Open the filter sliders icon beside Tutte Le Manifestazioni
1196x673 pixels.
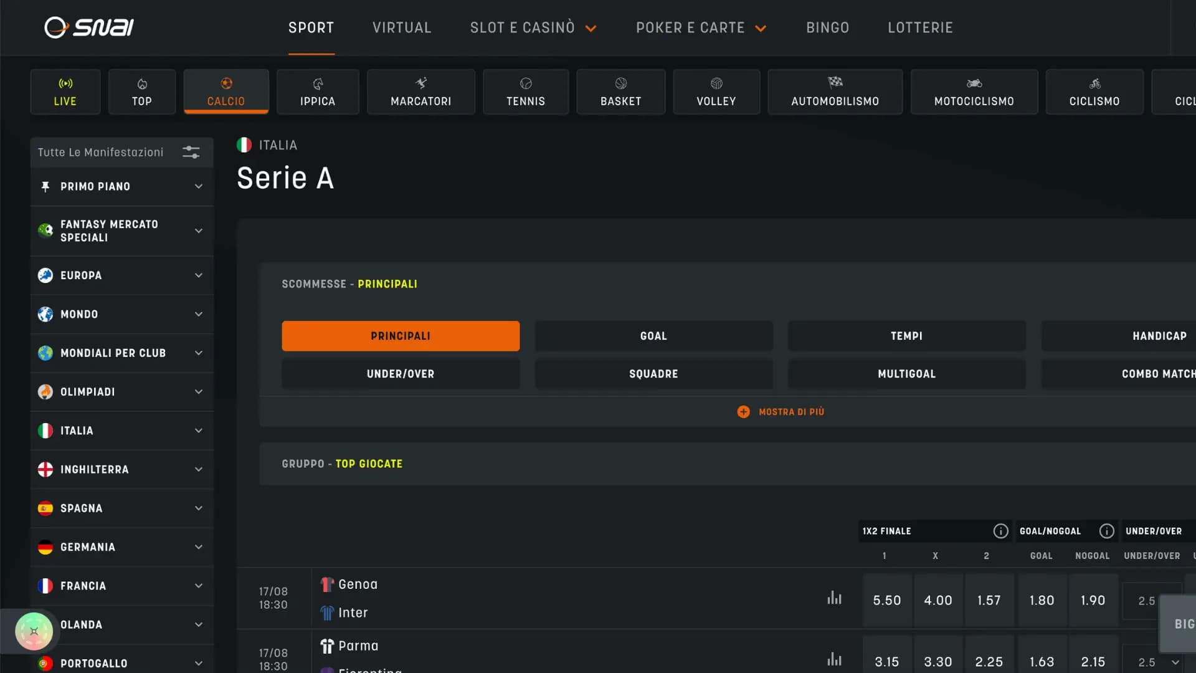[x=191, y=152]
